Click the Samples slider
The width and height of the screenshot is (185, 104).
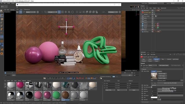click(170, 99)
